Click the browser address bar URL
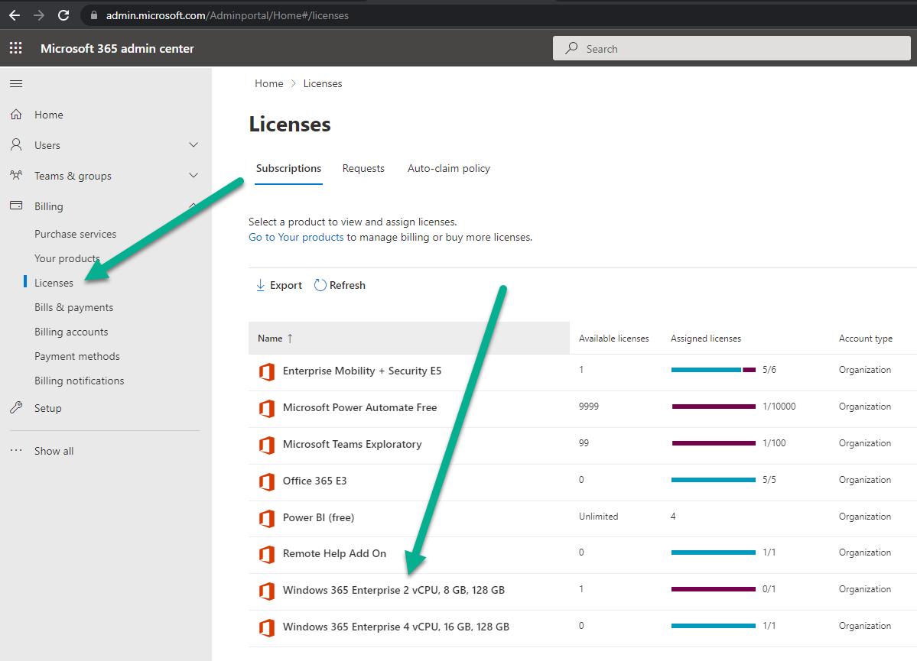Viewport: 917px width, 661px height. (x=227, y=15)
